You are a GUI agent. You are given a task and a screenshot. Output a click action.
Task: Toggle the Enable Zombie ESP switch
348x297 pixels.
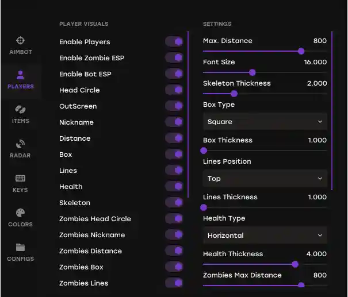click(x=174, y=58)
